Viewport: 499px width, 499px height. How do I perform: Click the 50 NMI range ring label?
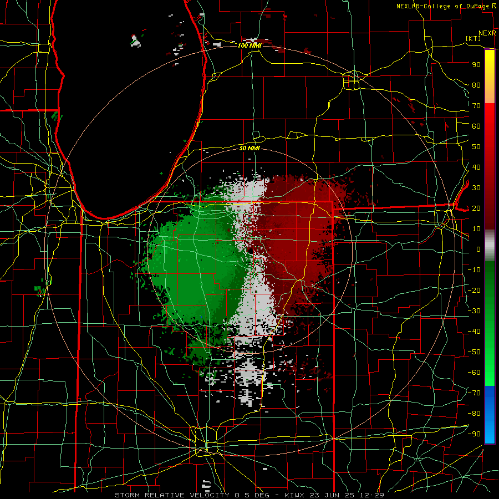click(x=249, y=148)
